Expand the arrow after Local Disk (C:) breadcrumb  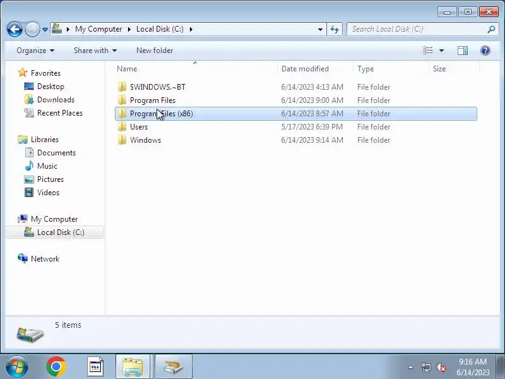191,29
